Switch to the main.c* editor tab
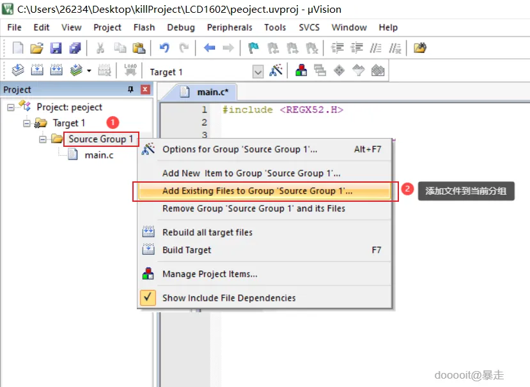 207,92
